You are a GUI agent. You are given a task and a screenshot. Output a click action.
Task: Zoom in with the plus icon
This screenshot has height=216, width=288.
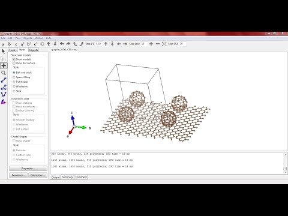[151, 44]
